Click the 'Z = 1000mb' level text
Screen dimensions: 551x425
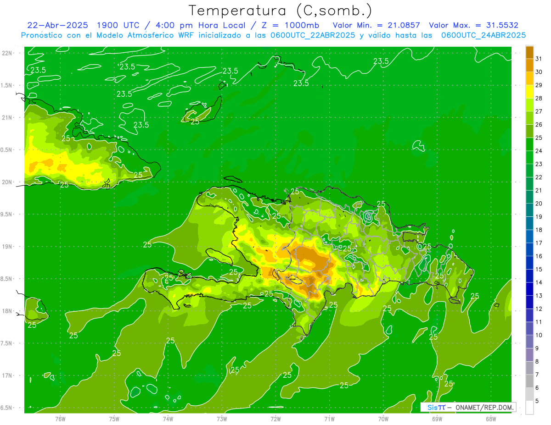point(292,25)
